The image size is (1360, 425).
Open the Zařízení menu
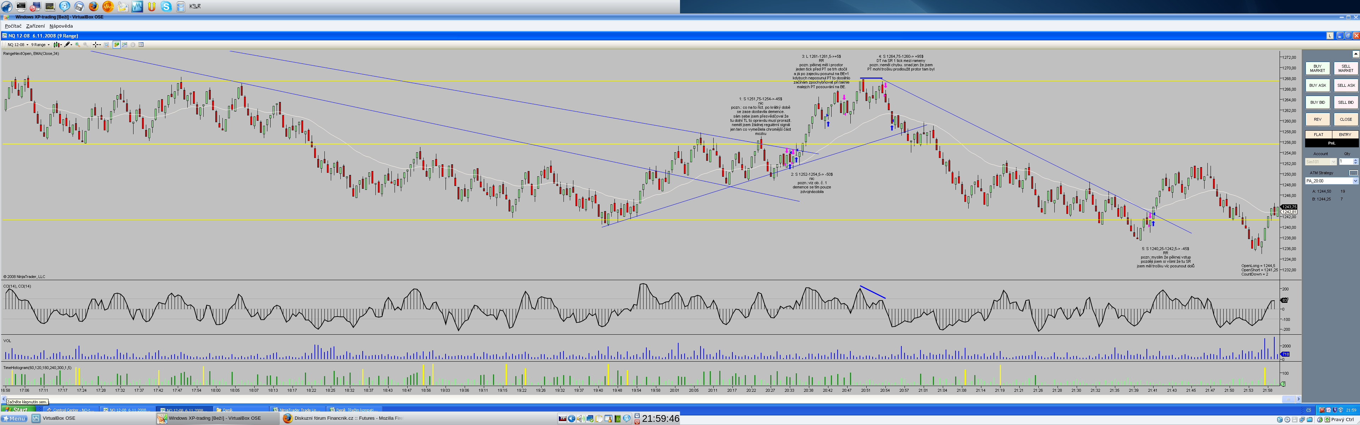pos(35,26)
